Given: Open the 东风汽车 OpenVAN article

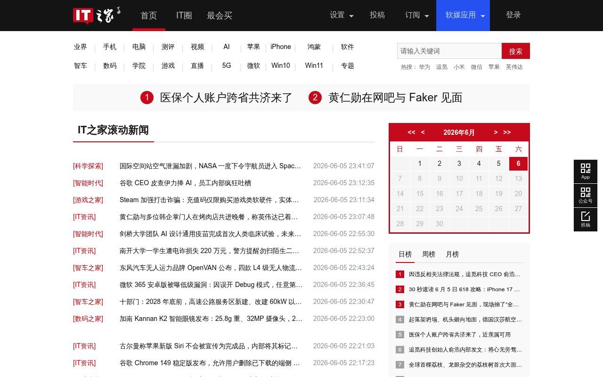Looking at the screenshot, I should pyautogui.click(x=211, y=268).
